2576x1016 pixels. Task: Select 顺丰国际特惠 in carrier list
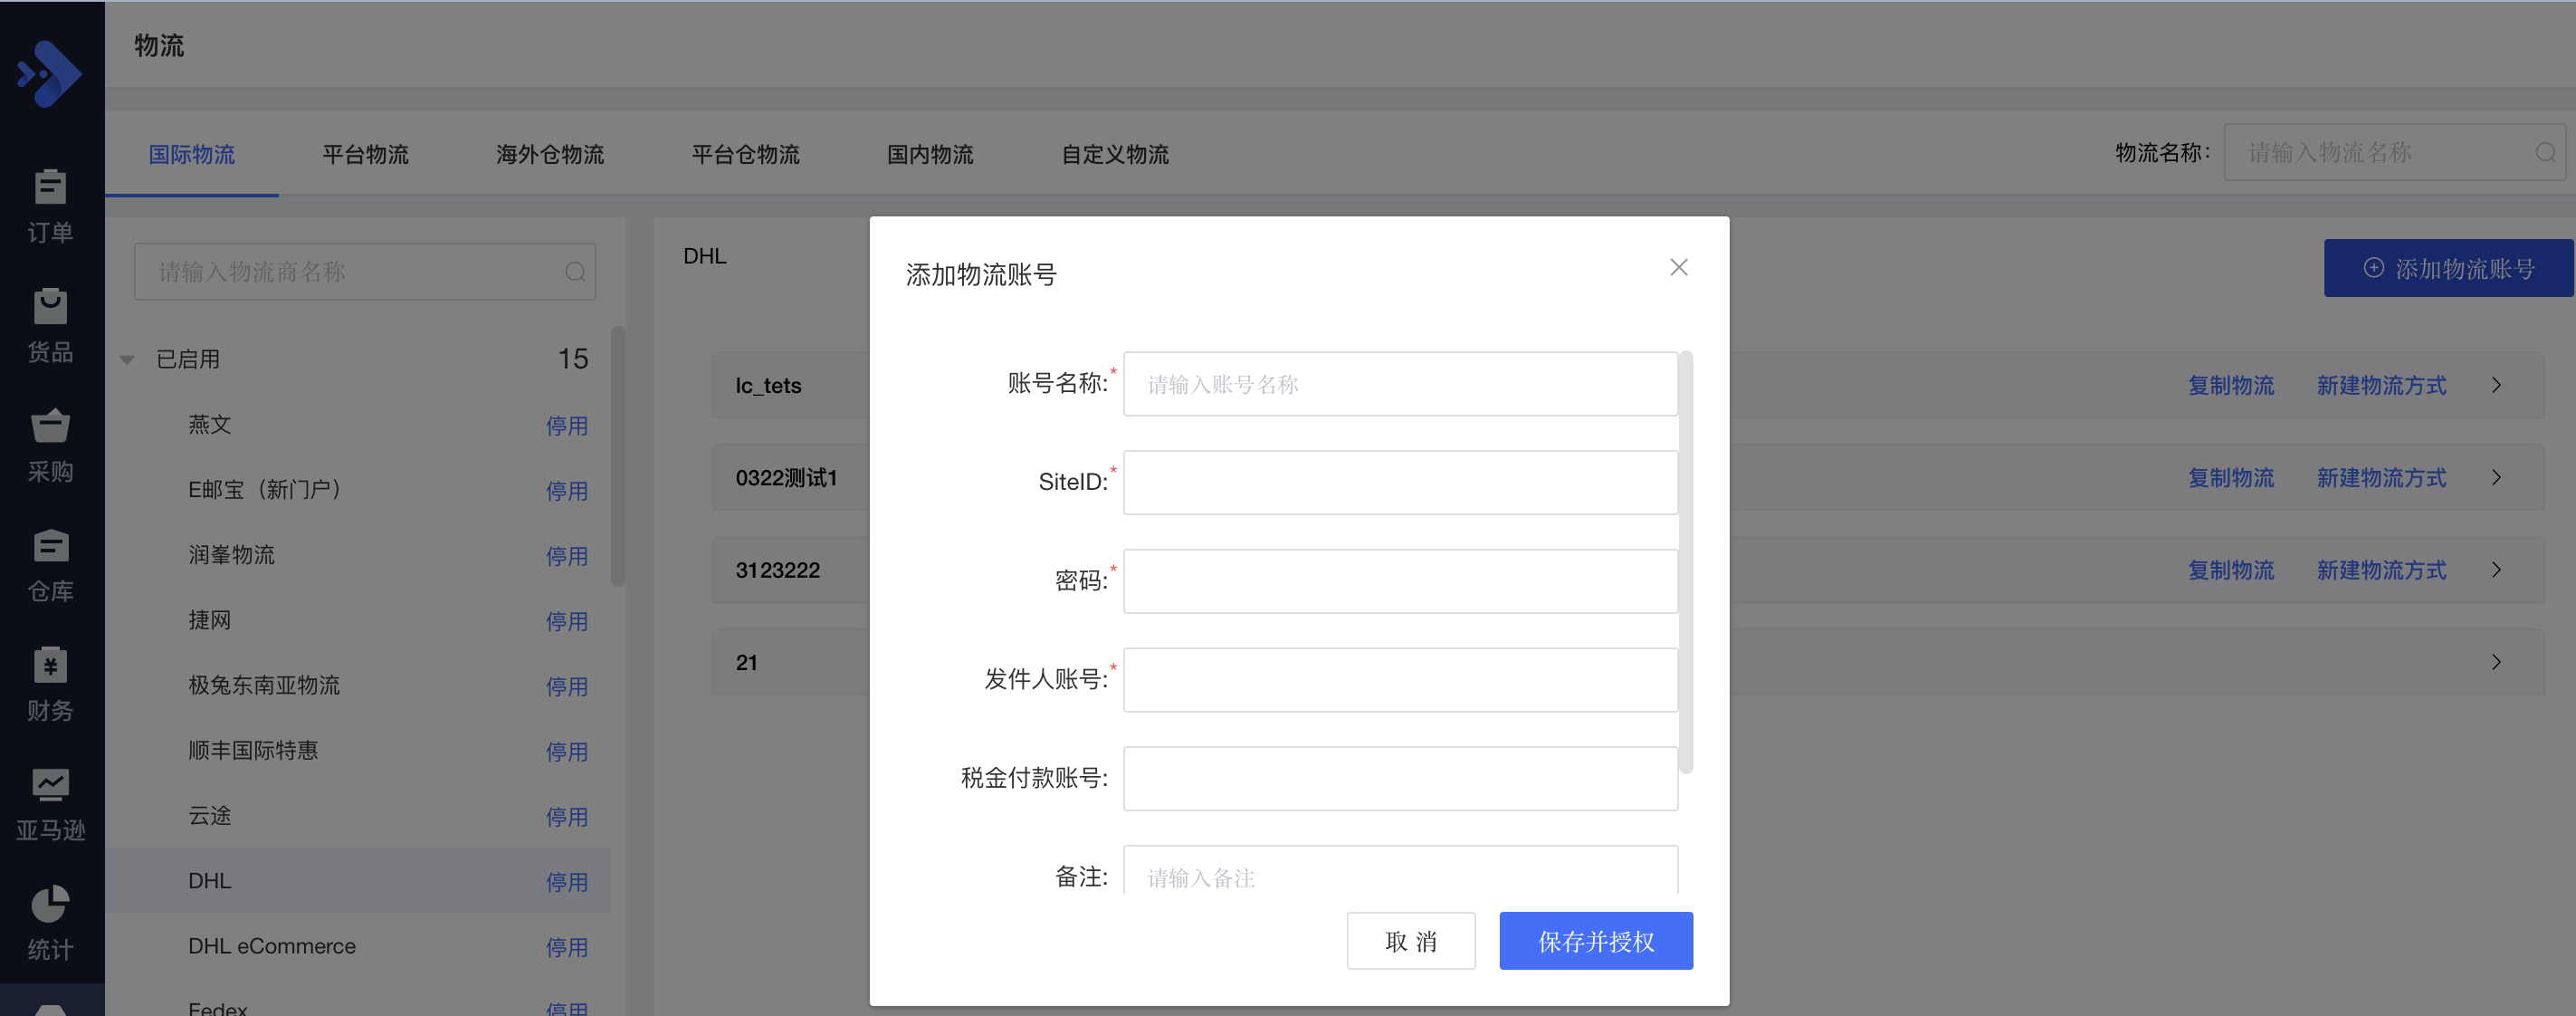click(253, 751)
